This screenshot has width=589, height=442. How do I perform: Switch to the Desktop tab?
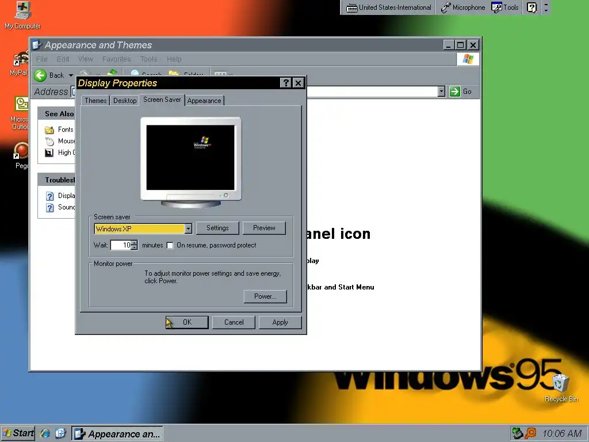(125, 101)
